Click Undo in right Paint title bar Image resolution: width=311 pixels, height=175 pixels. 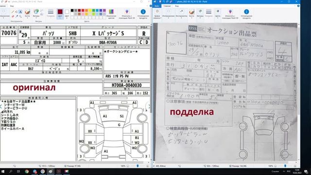tap(164, 1)
